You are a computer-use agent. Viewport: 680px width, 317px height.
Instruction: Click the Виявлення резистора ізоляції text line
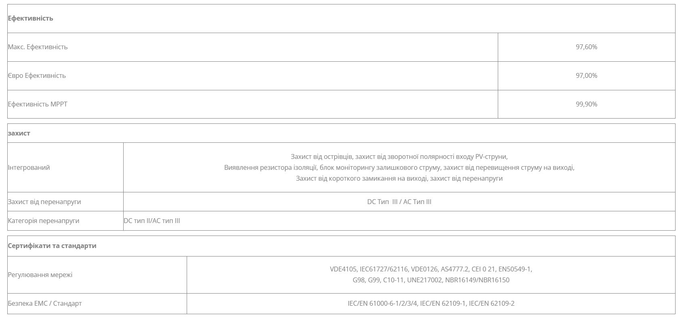(399, 167)
